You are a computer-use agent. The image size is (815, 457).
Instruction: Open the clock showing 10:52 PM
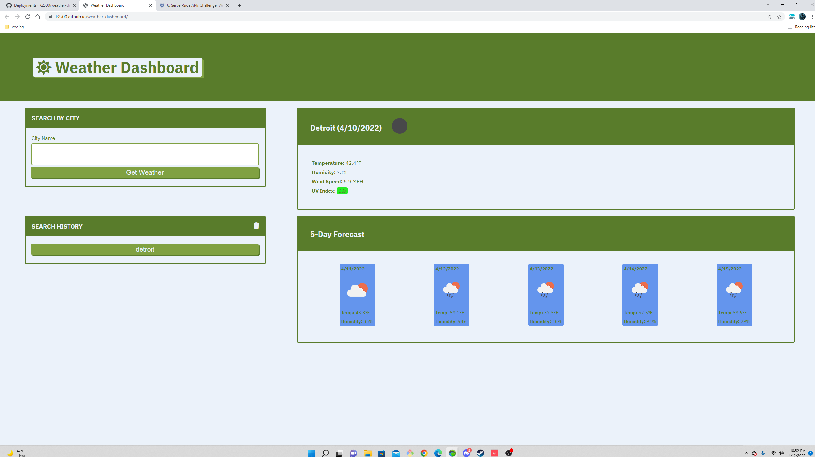click(x=797, y=453)
